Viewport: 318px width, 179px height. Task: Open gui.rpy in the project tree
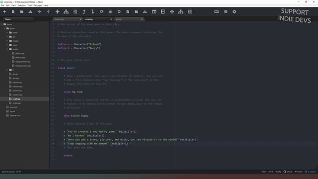coord(15,74)
